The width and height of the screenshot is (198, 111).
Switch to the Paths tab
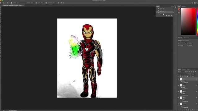[188, 69]
